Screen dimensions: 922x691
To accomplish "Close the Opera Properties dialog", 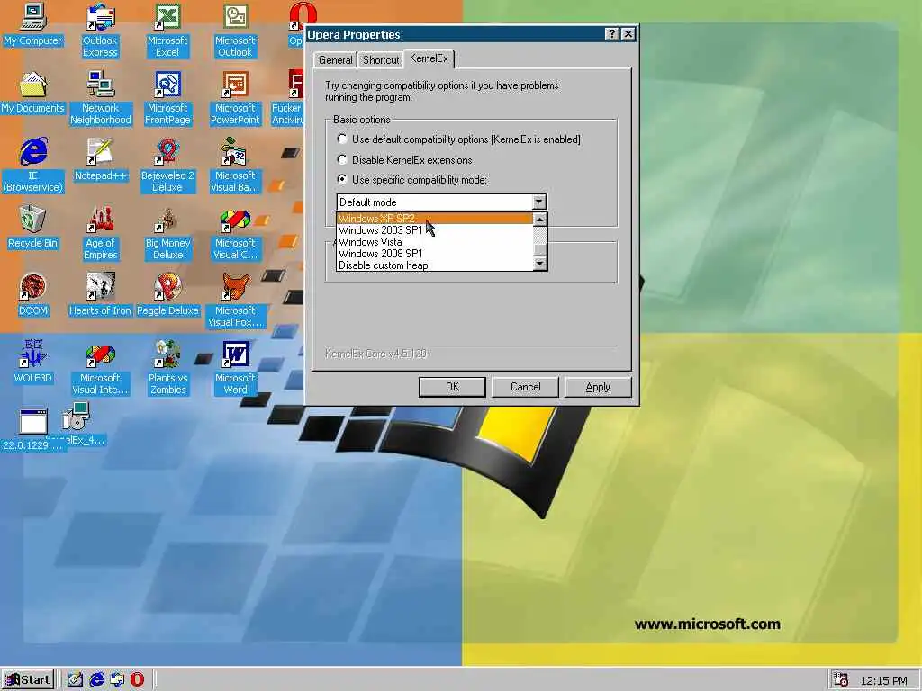I will coord(628,34).
